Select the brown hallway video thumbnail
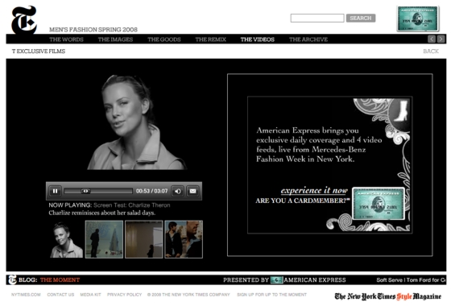451x306 pixels. coord(144,239)
